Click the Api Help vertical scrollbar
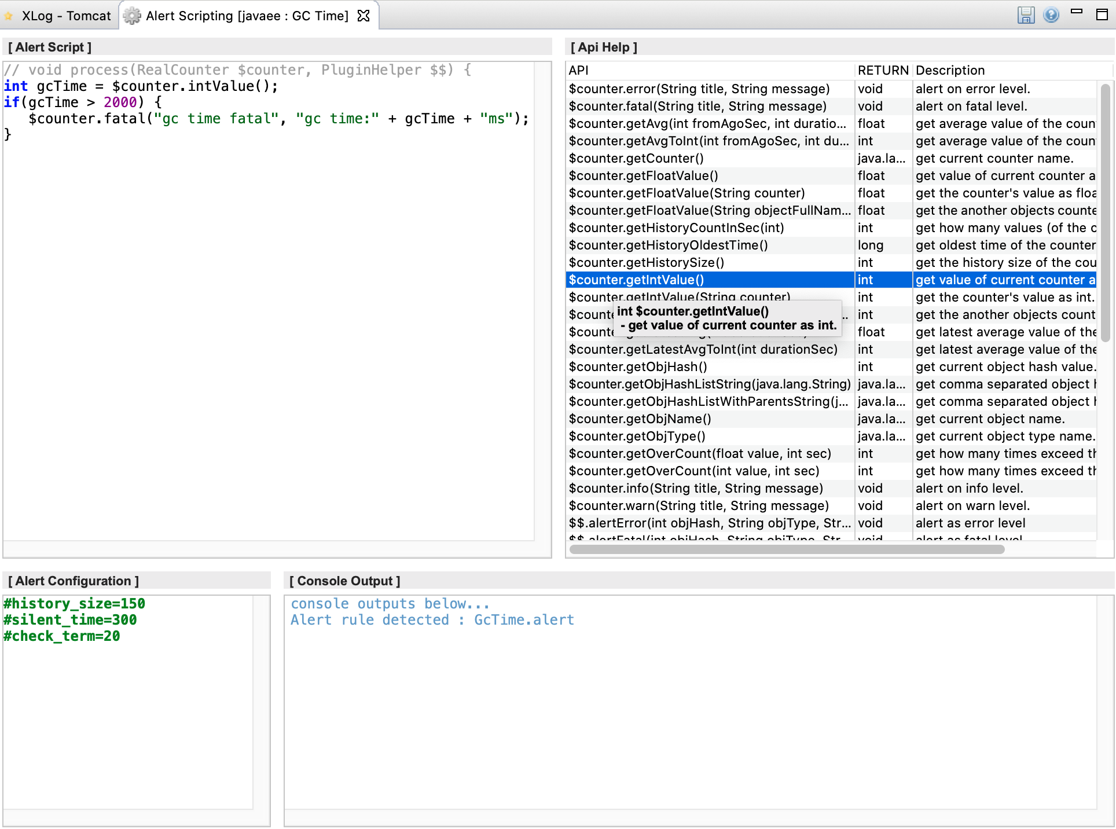This screenshot has height=829, width=1116. 1105,214
